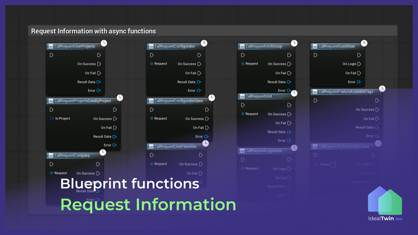Select the CallRequestCompany node title
The width and height of the screenshot is (418, 235).
coord(72,155)
